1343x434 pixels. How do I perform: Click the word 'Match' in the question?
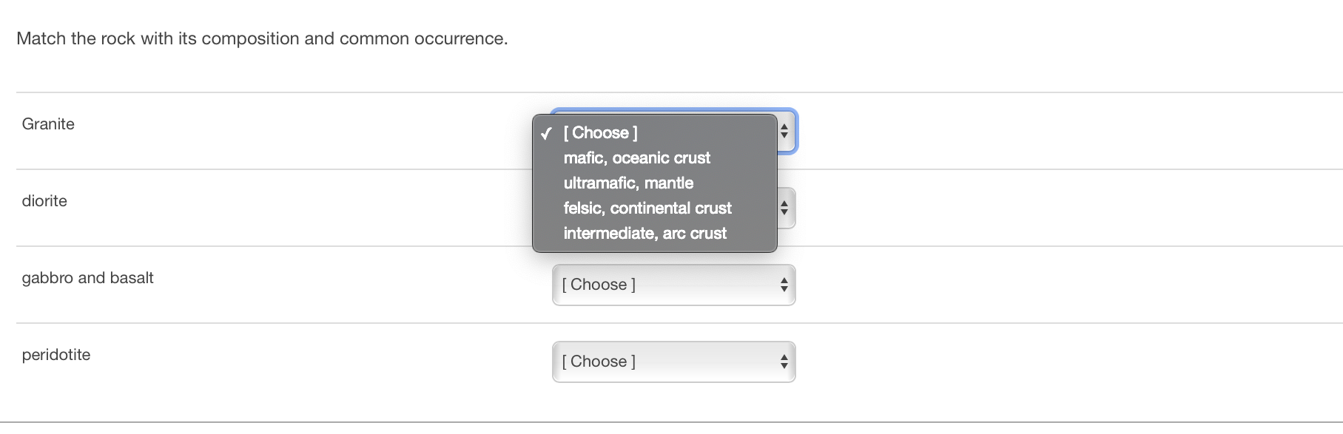coord(41,38)
